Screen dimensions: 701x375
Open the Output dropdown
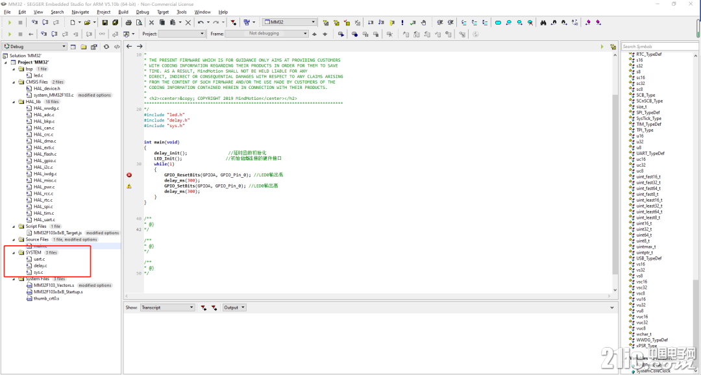pyautogui.click(x=234, y=308)
